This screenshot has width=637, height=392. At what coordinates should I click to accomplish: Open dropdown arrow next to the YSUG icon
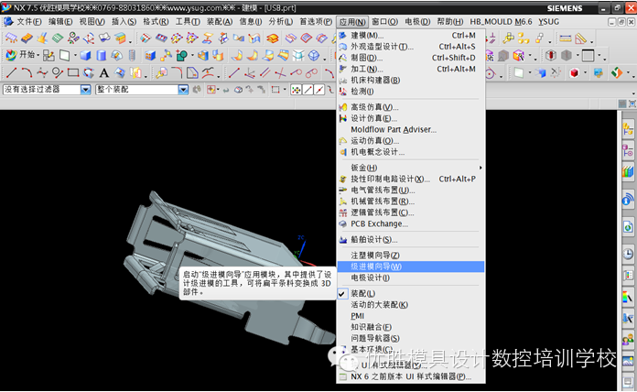pyautogui.click(x=629, y=73)
